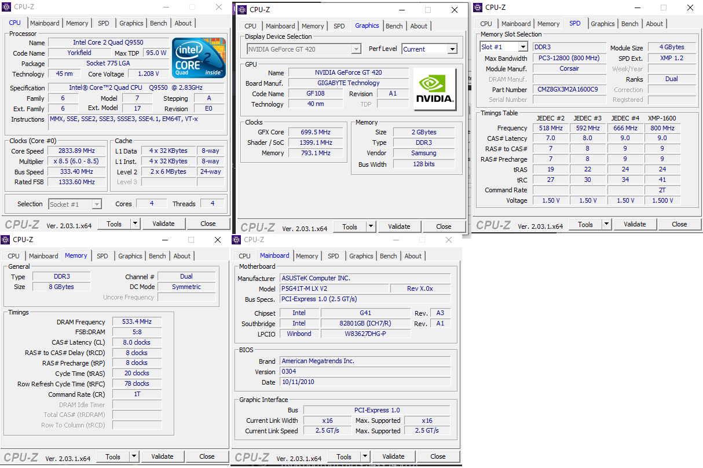Click Tools button in the Memory timings window
Viewport: 703px width, 468px height.
click(113, 456)
